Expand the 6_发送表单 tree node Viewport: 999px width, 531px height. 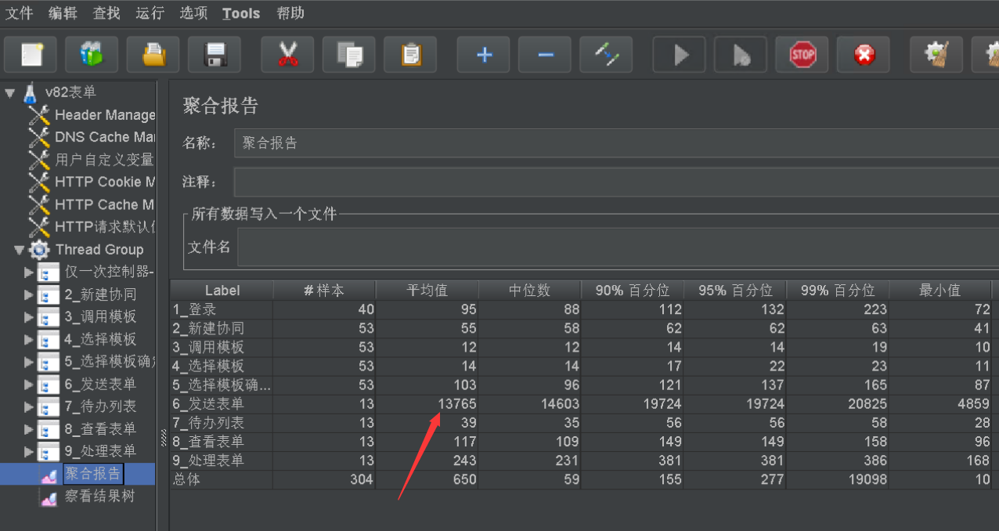tap(29, 385)
